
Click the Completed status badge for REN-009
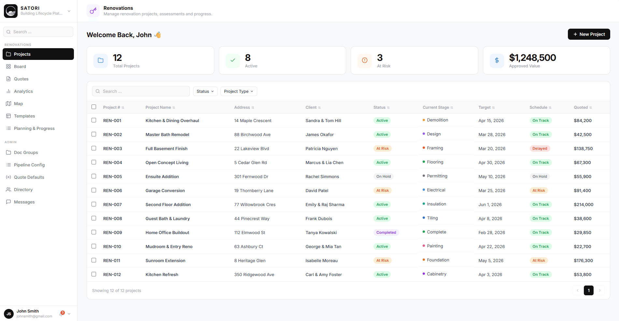[x=386, y=232]
